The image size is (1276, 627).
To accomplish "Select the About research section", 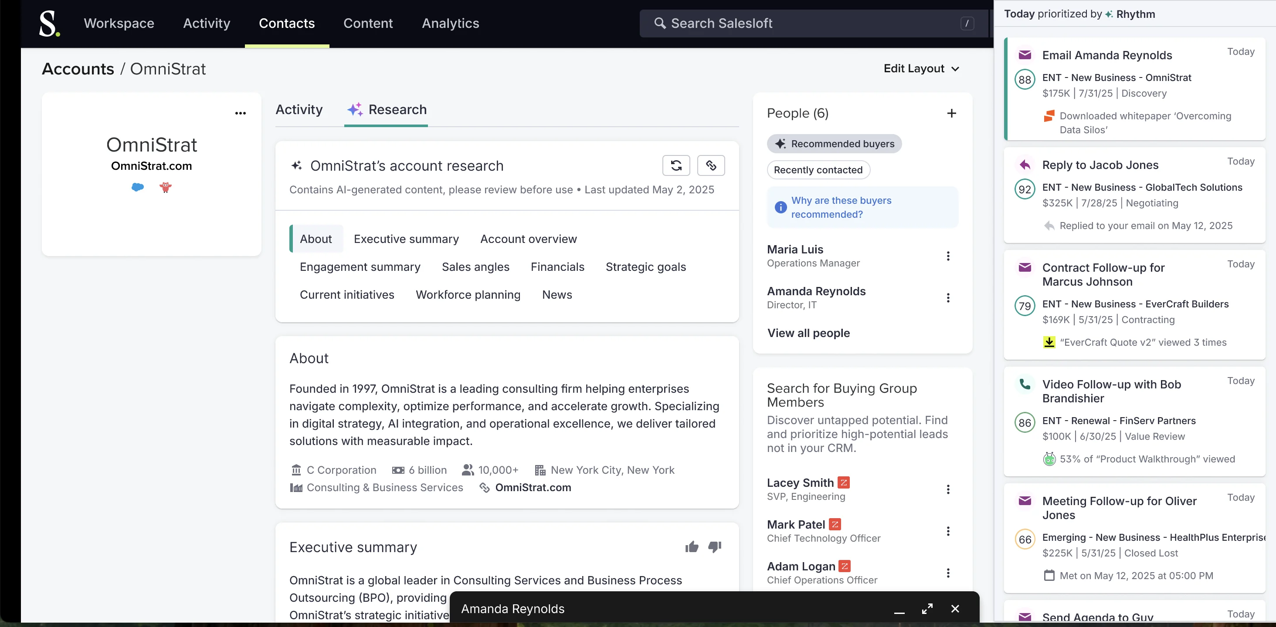I will 316,239.
